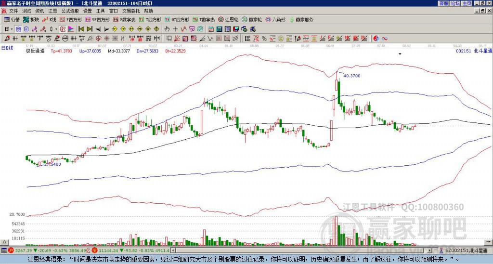Screen dimensions: 493x264
Task: Open the P数字表 tool
Action: coord(125,19)
